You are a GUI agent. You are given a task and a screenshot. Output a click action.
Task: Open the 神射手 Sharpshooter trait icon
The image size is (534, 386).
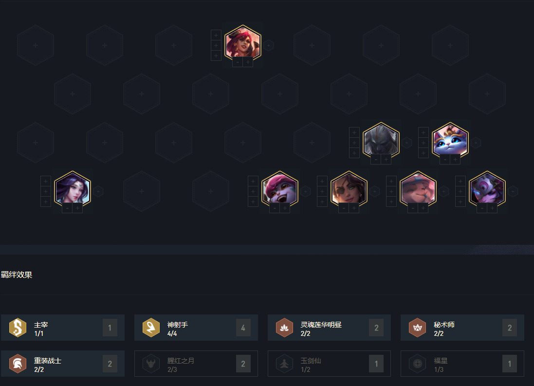click(151, 328)
